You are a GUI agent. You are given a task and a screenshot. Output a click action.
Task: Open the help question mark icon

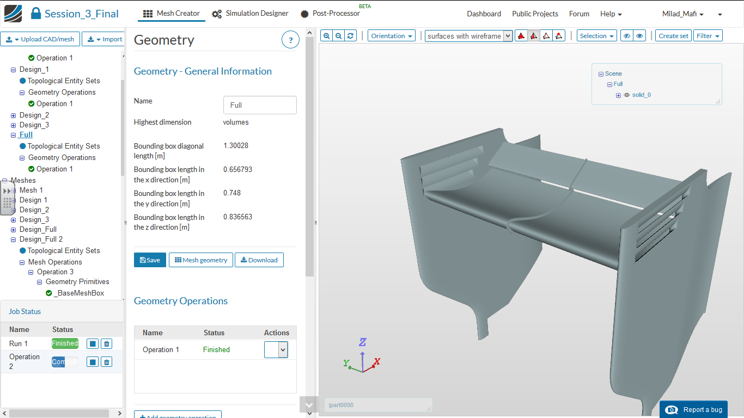pos(290,40)
